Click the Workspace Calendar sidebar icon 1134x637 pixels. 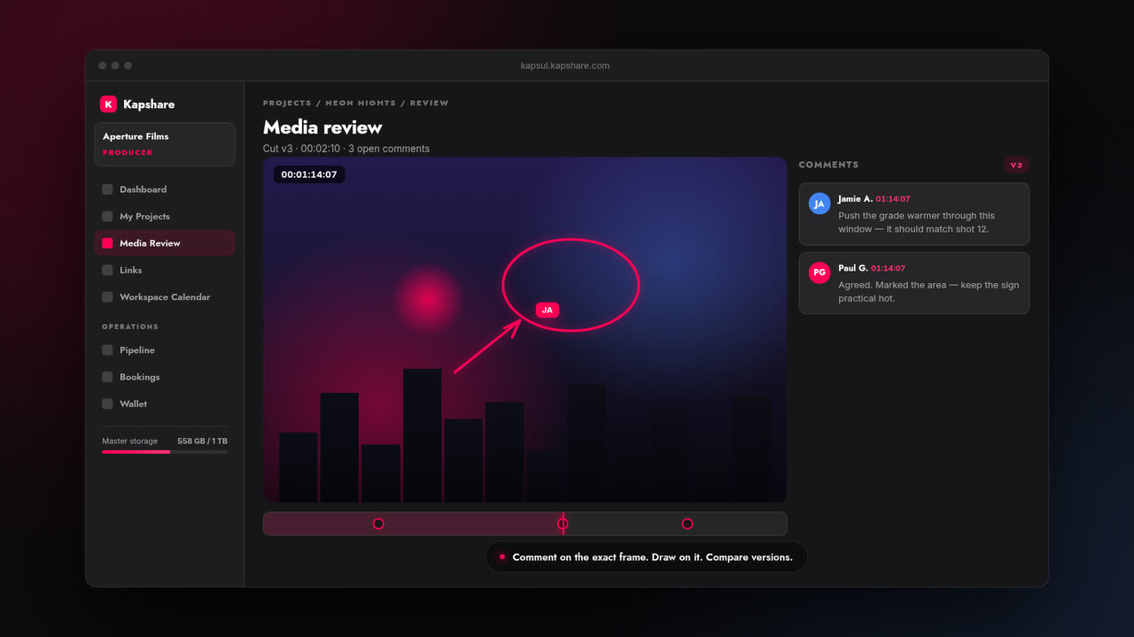point(107,297)
